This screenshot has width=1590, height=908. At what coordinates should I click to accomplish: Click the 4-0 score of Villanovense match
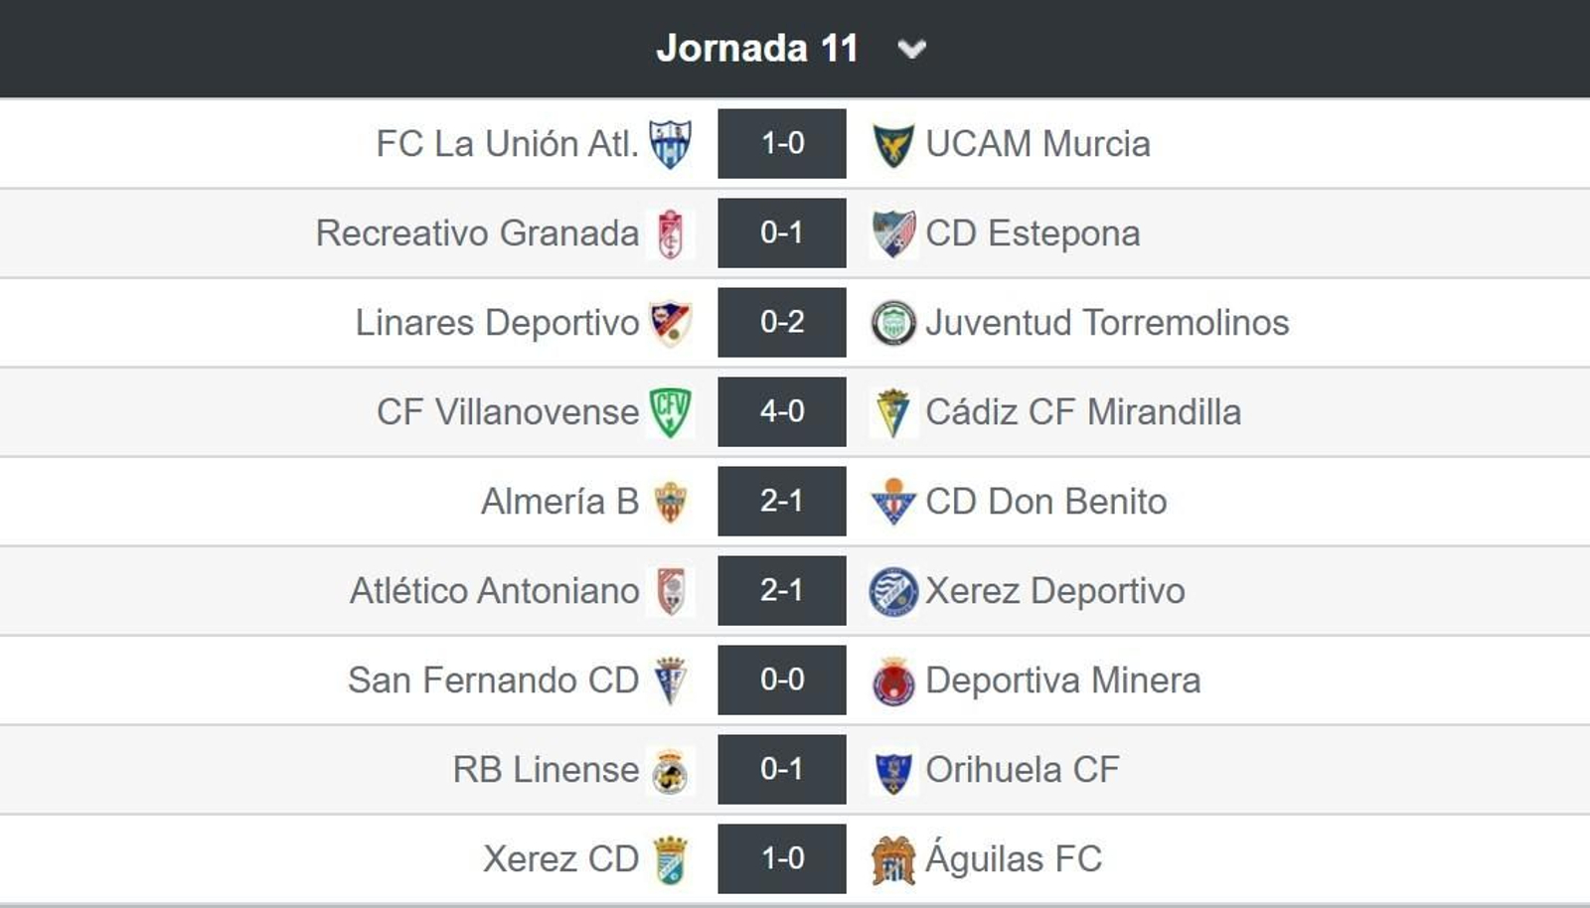click(x=781, y=411)
